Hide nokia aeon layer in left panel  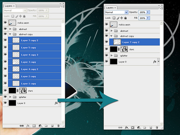[x=5, y=22]
